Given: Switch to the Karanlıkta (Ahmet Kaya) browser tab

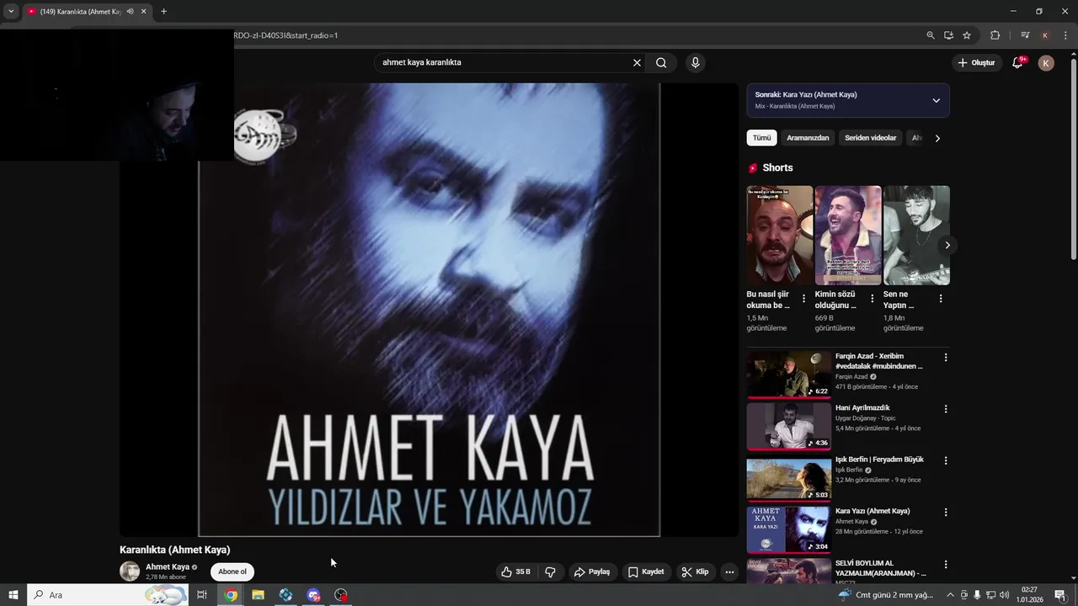Looking at the screenshot, I should (80, 12).
